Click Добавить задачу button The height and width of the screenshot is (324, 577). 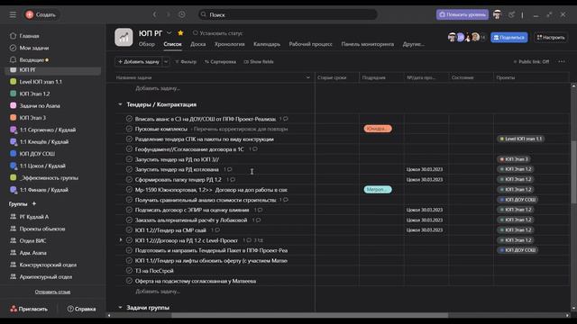tap(139, 62)
